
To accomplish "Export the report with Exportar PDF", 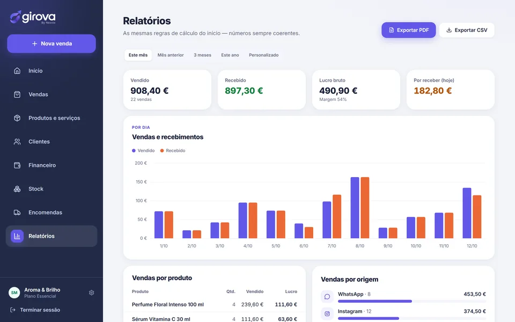I will (x=409, y=30).
